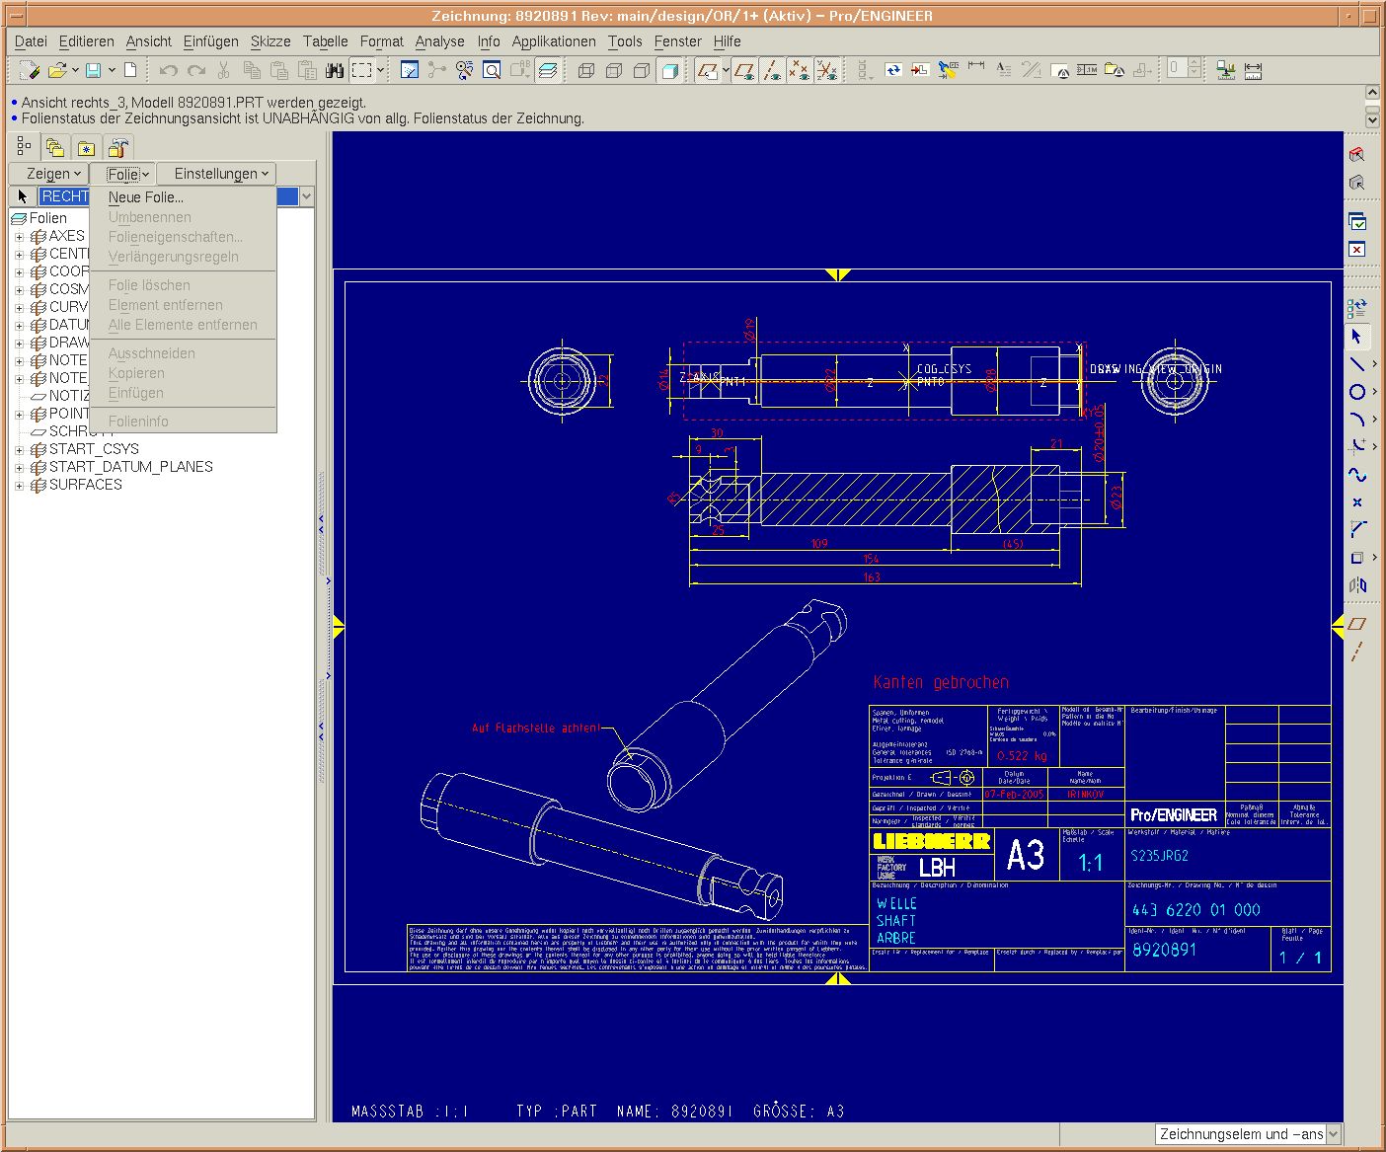
Task: Select the Arc sketch tool
Action: 1357,420
